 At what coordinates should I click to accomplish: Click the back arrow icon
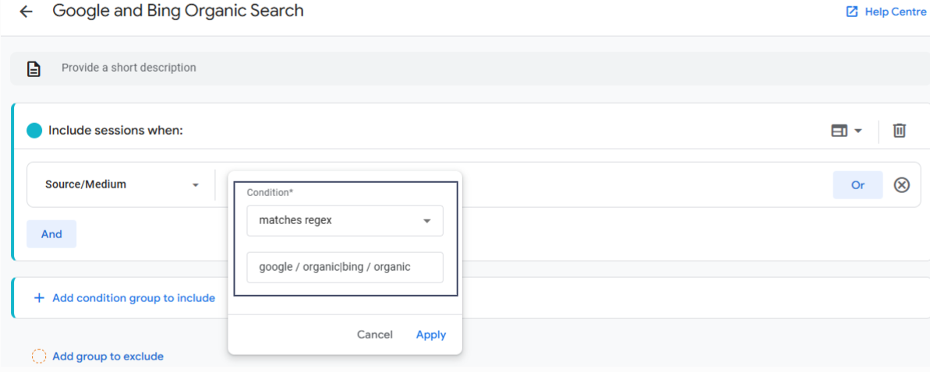pos(27,12)
